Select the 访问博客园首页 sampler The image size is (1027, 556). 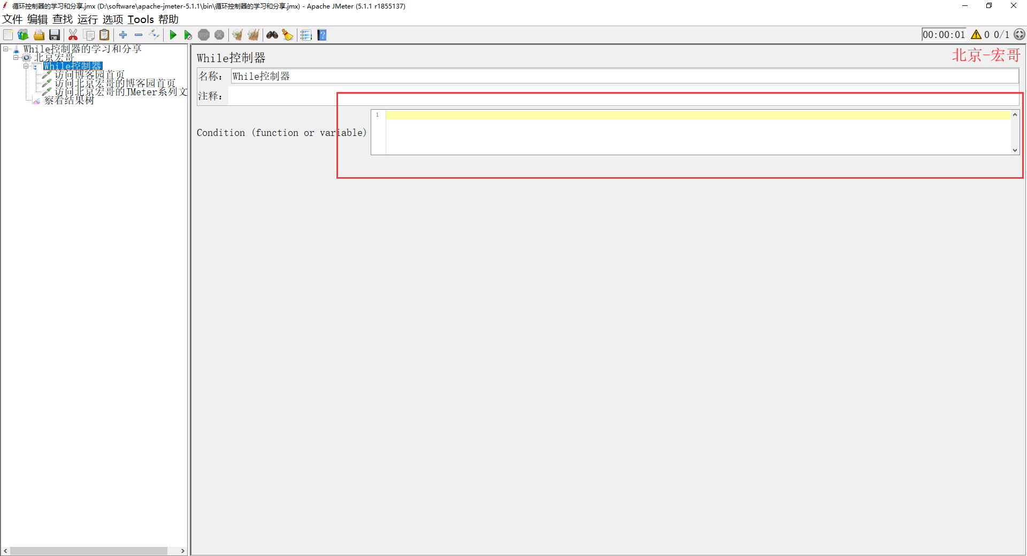(89, 74)
